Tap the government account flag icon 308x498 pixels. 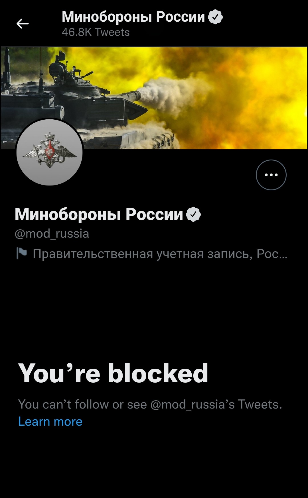point(21,253)
